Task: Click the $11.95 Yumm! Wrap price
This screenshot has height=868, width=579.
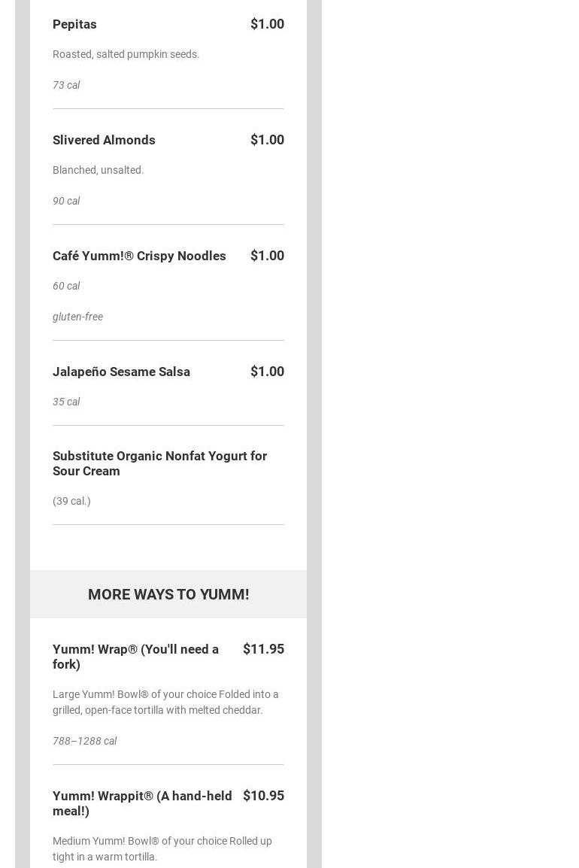Action: 263,649
